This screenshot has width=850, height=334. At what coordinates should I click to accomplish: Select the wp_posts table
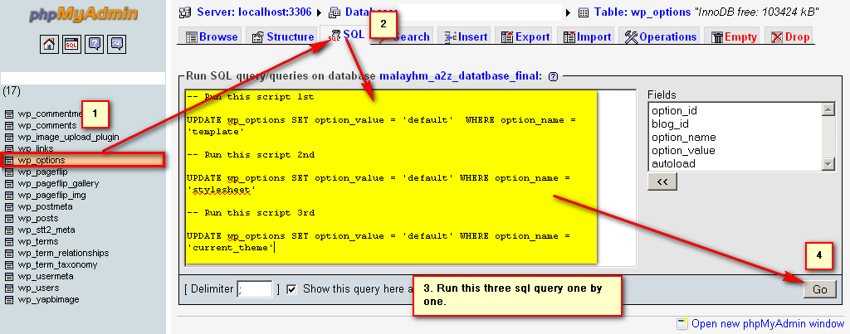(x=38, y=218)
